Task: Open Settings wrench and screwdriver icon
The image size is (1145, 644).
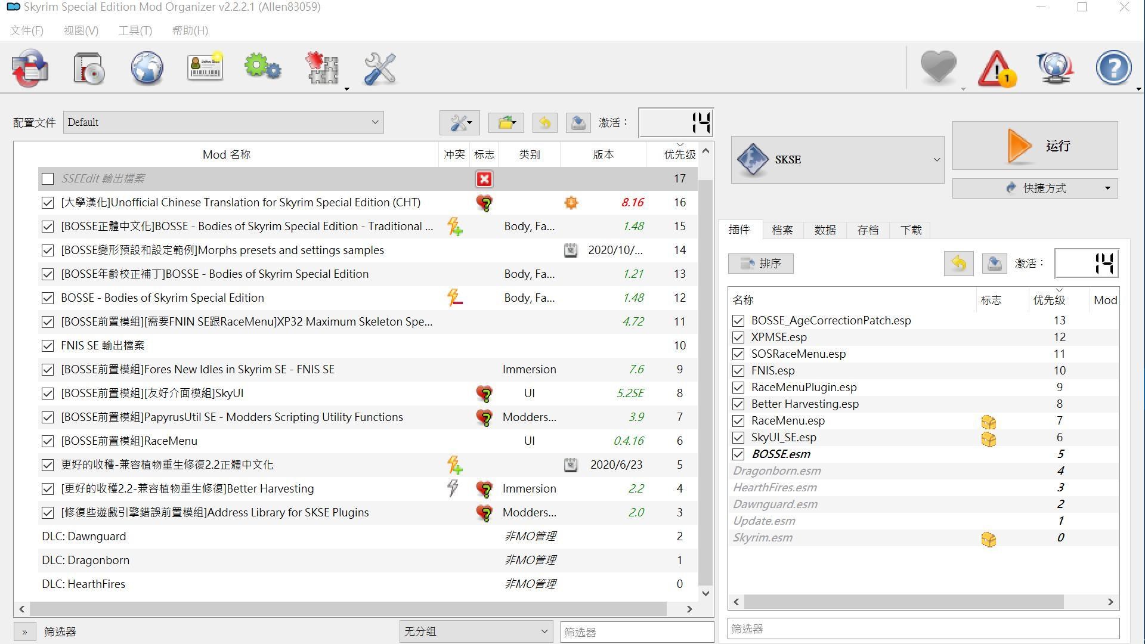Action: (x=380, y=68)
